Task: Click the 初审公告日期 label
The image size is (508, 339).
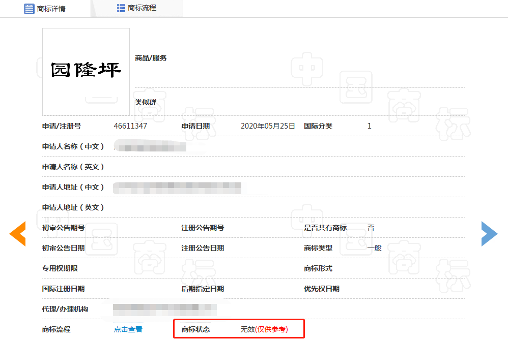Action: (x=63, y=248)
